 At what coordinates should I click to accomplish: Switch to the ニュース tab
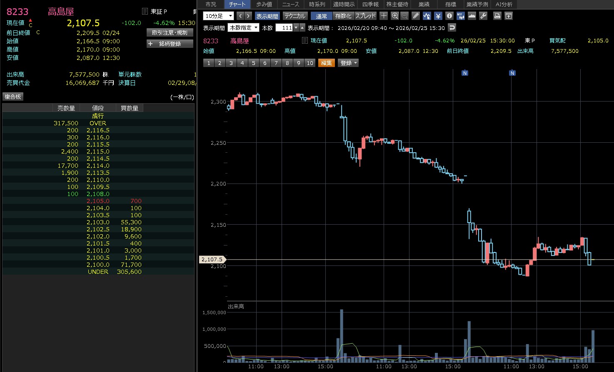290,4
